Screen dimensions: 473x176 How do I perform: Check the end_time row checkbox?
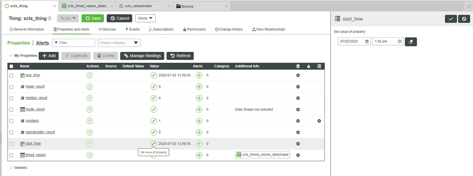[x=11, y=75]
